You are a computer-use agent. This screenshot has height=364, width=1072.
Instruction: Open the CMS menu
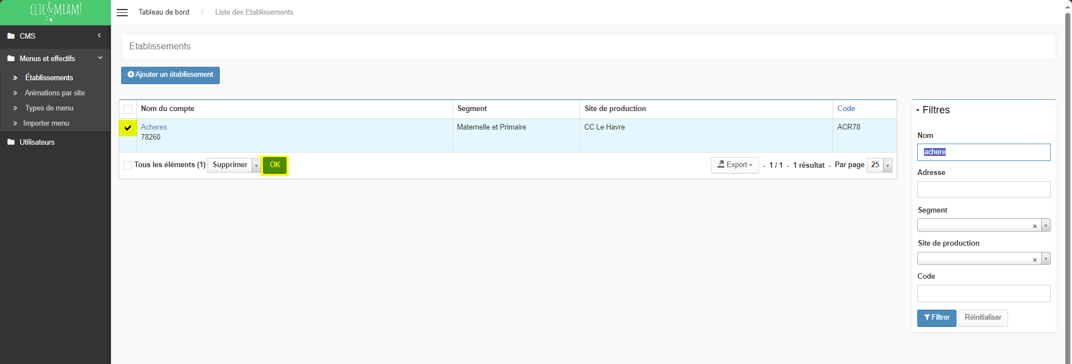[27, 36]
